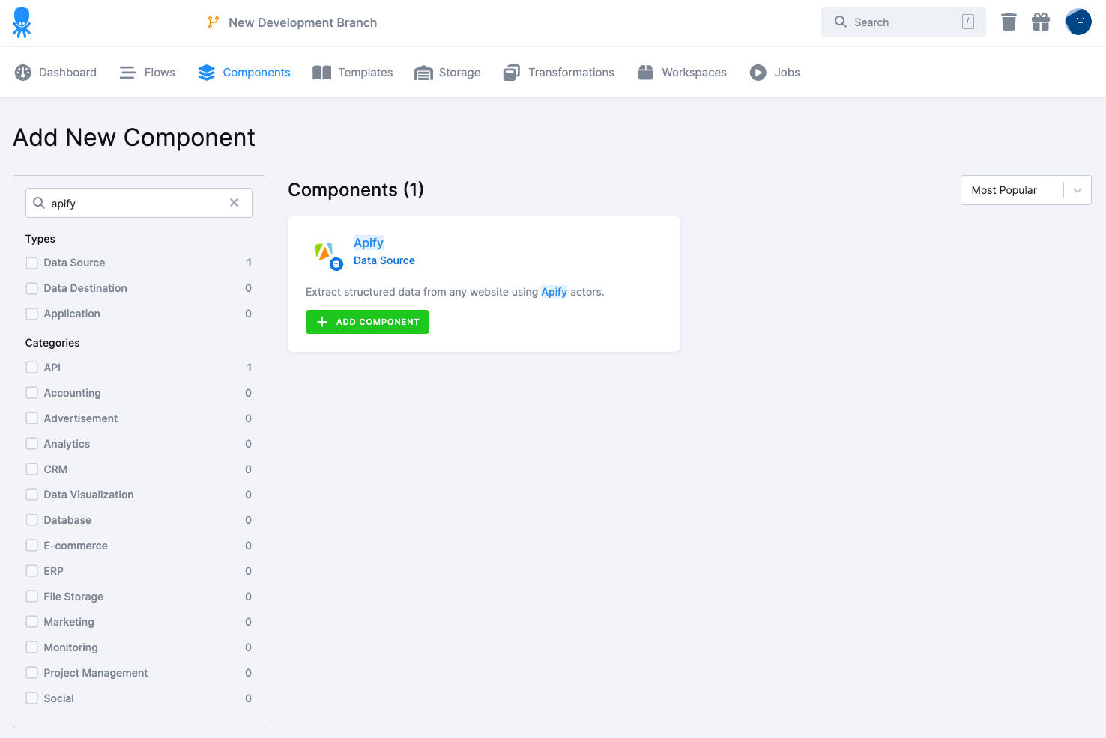Image resolution: width=1106 pixels, height=738 pixels.
Task: Navigate to Transformations
Action: coord(558,72)
